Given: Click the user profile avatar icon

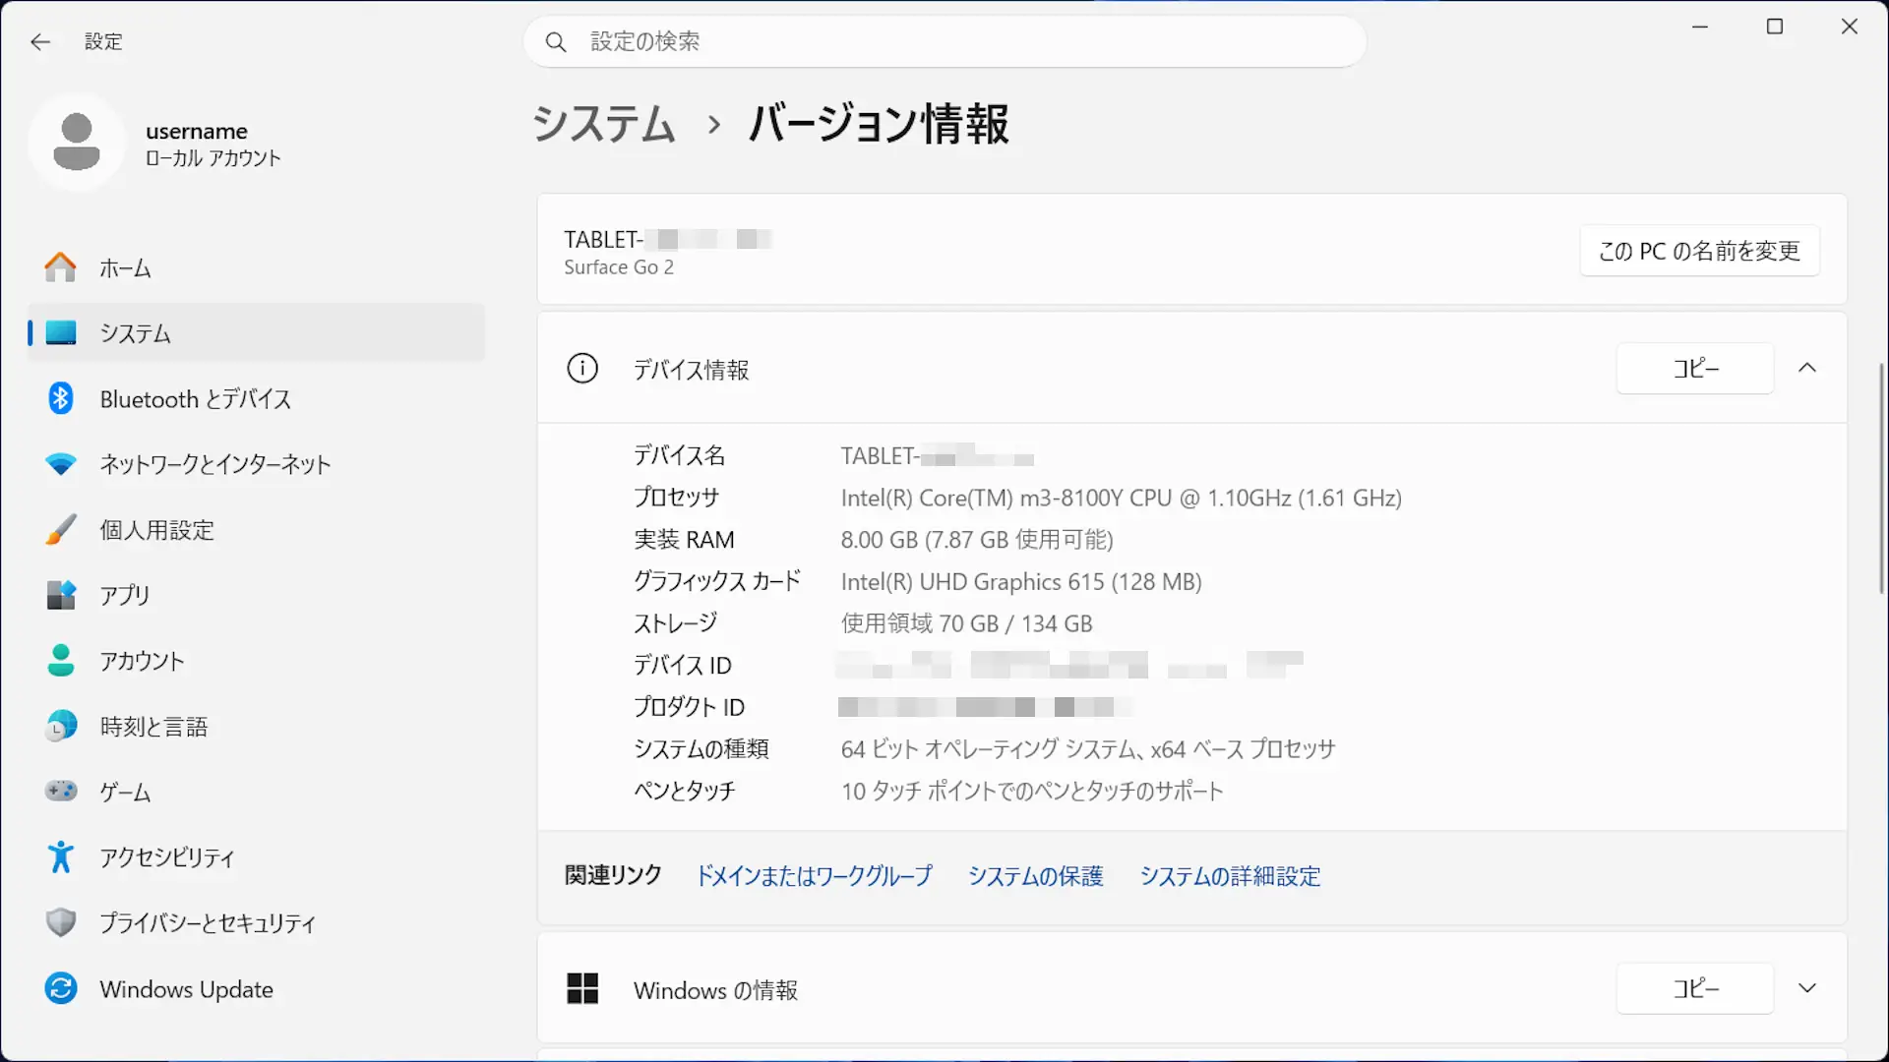Looking at the screenshot, I should (77, 143).
